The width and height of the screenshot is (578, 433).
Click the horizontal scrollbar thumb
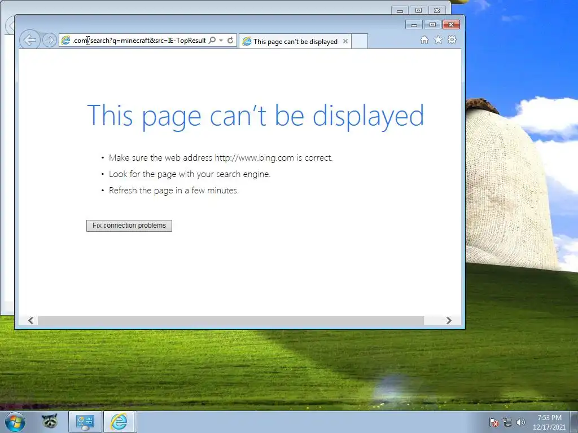click(231, 320)
